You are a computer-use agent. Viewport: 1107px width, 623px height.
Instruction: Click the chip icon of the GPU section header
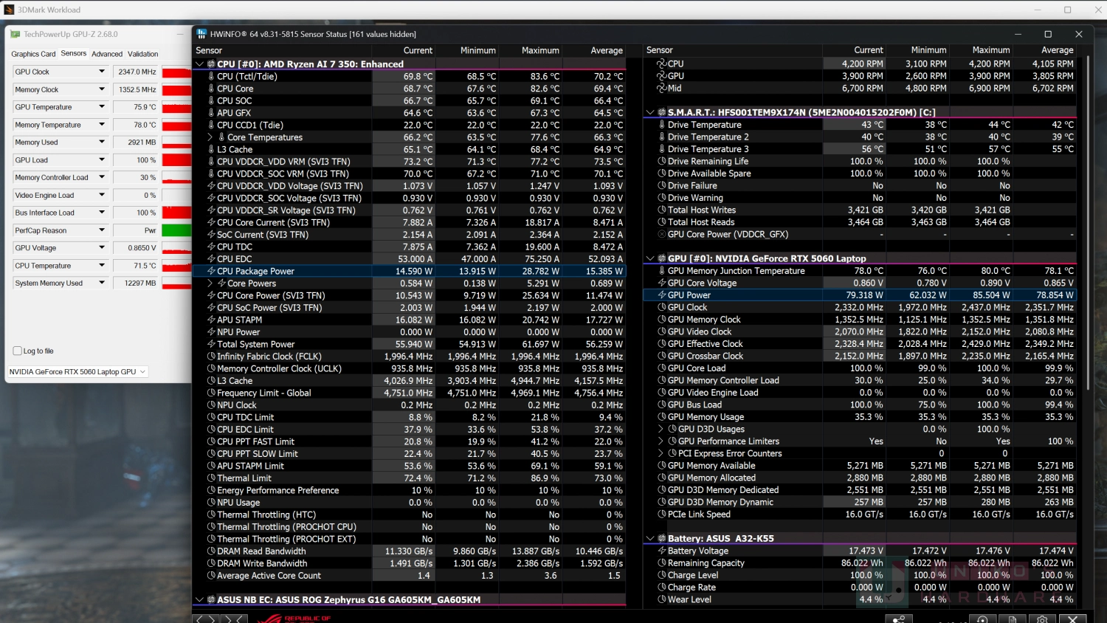(x=662, y=258)
